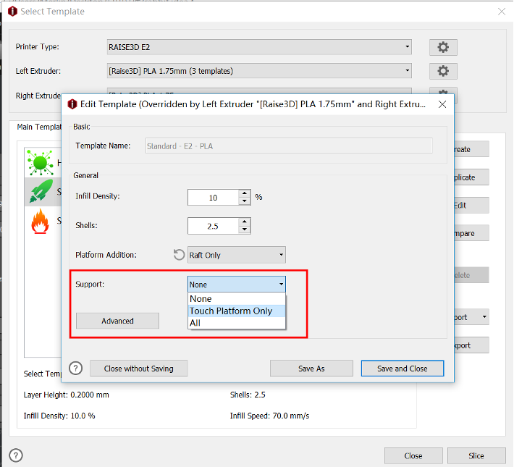
Task: Close the Select Template window with X
Action: point(502,12)
